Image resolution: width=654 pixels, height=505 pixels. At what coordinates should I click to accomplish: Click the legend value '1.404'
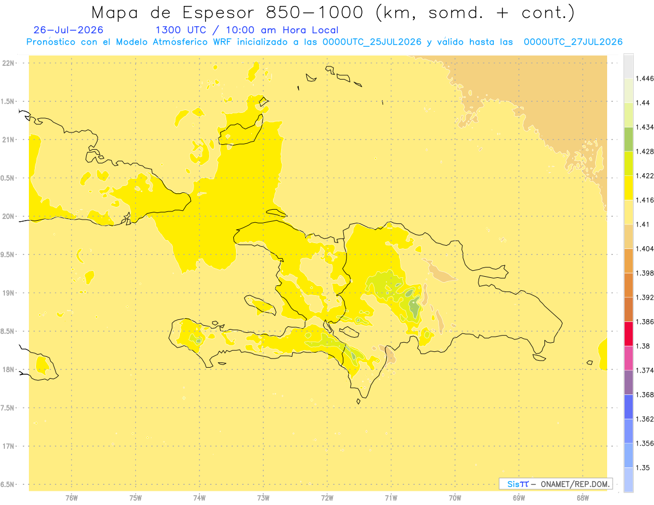pyautogui.click(x=644, y=248)
